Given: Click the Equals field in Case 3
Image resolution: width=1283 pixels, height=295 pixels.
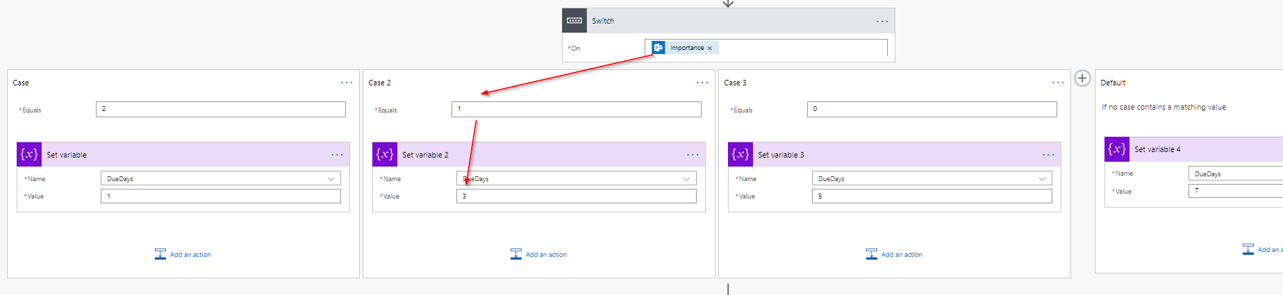Looking at the screenshot, I should click(932, 110).
